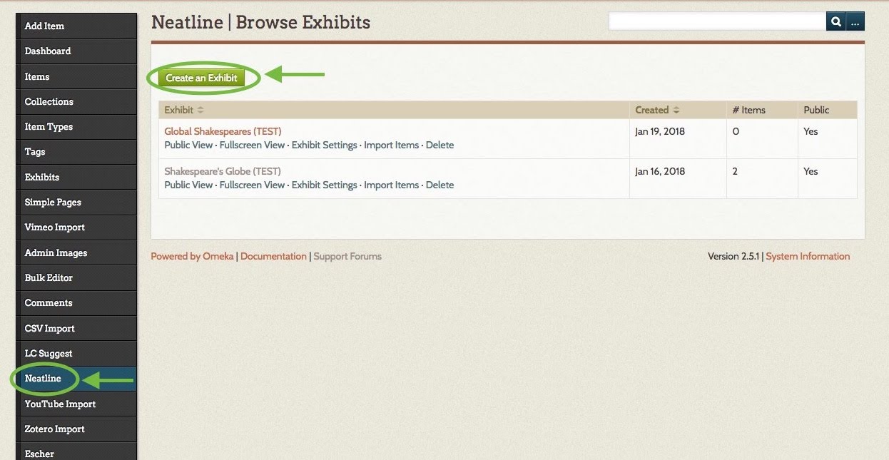Viewport: 889px width, 460px height.
Task: Open Public View for Global Shakespeares
Action: click(x=188, y=145)
